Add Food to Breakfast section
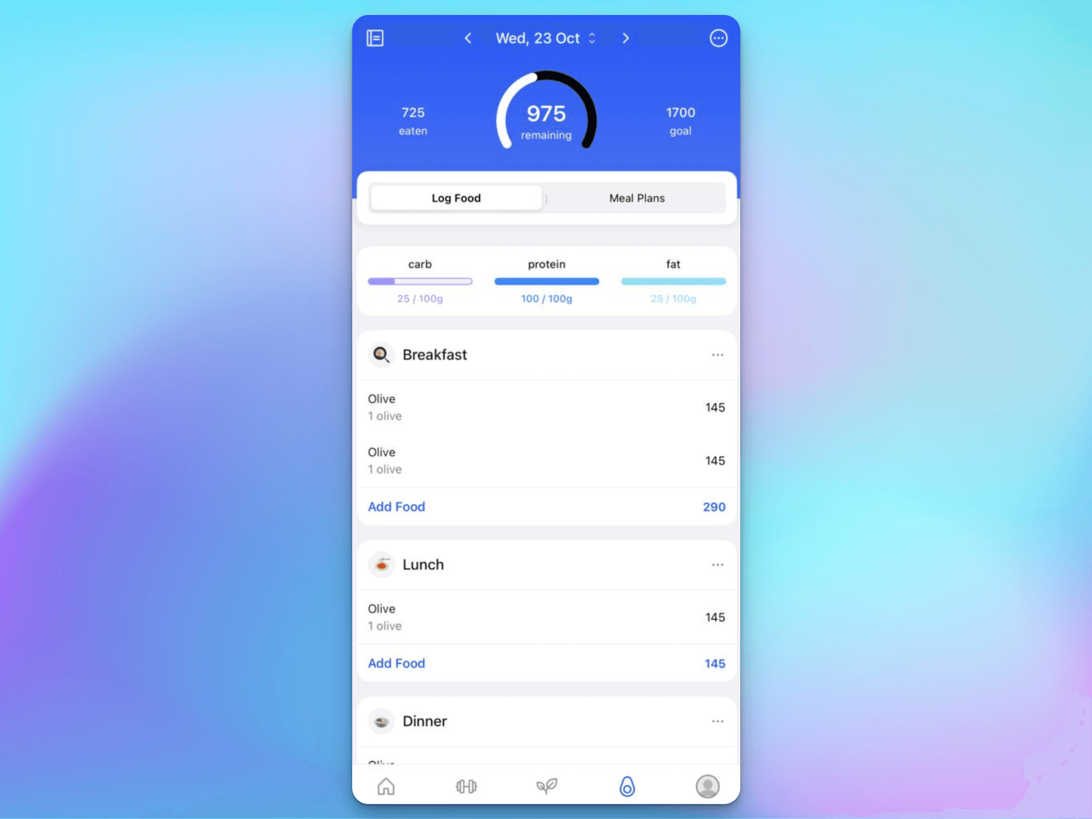1092x819 pixels. pos(397,506)
